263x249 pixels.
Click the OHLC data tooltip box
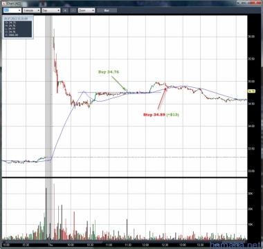click(18, 27)
